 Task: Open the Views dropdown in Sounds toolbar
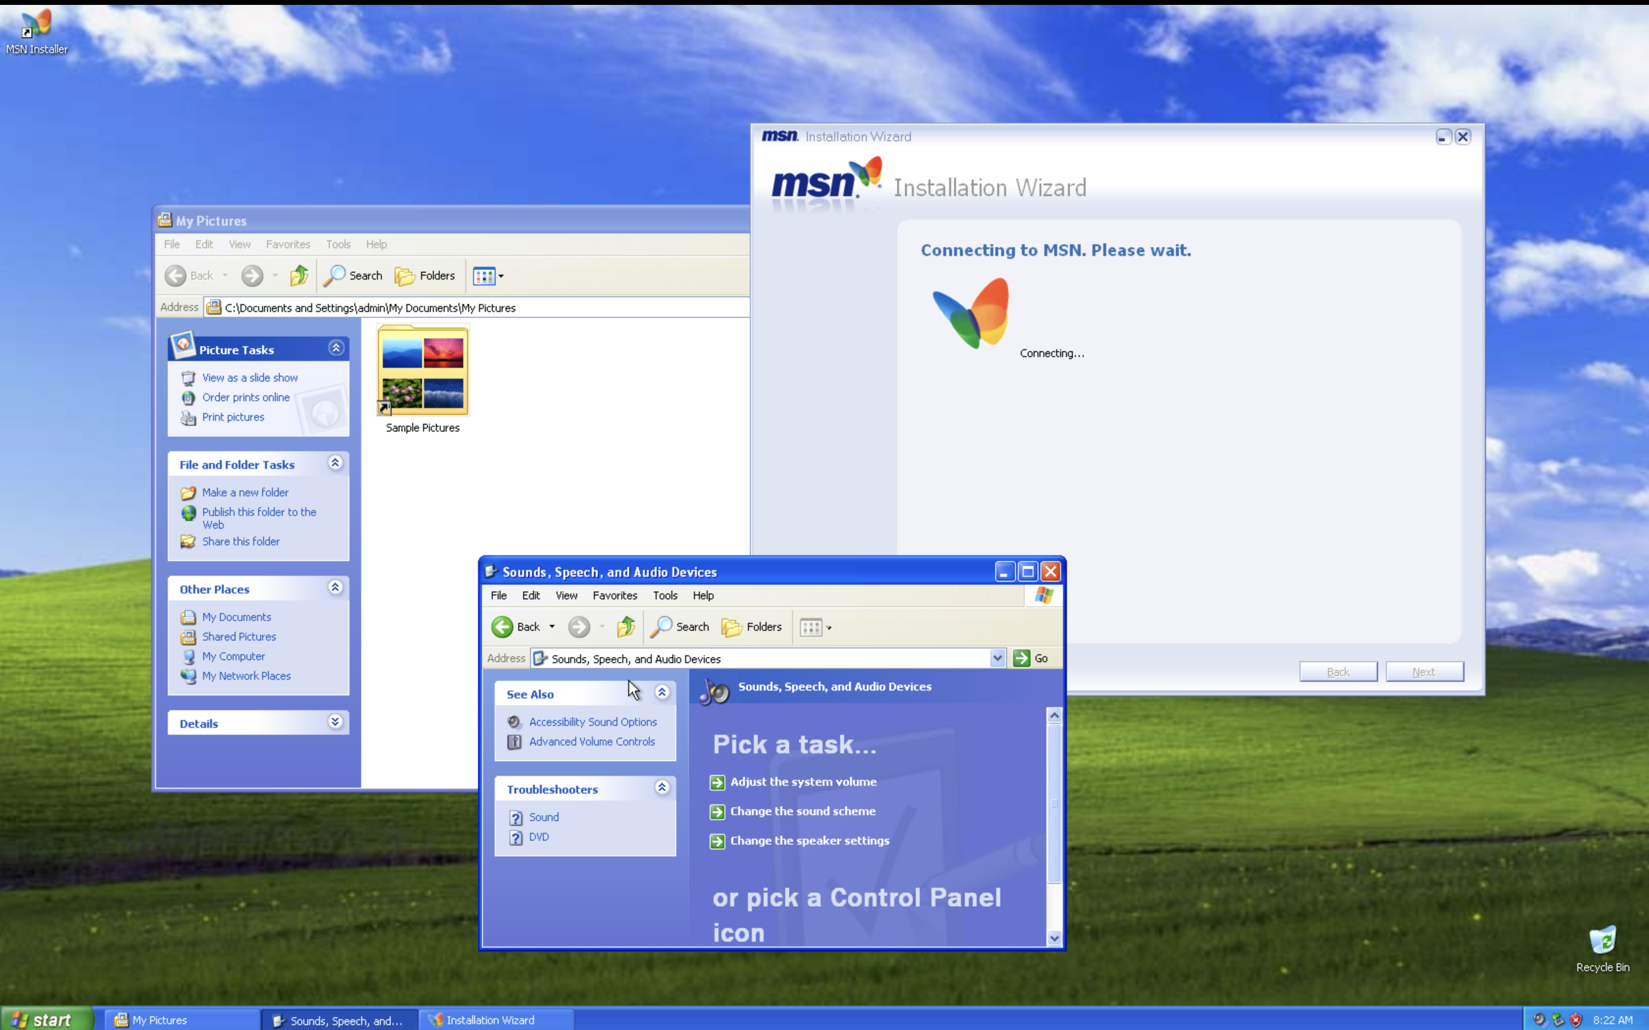pos(828,627)
